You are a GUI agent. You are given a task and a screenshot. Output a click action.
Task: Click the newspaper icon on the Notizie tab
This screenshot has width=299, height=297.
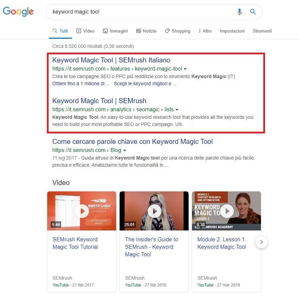click(138, 31)
